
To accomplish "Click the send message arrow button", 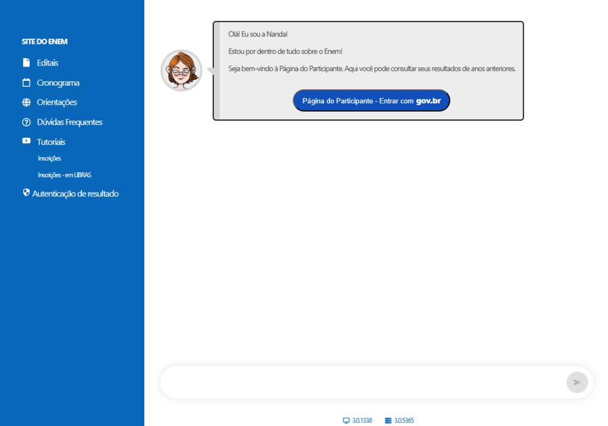I will tap(577, 382).
